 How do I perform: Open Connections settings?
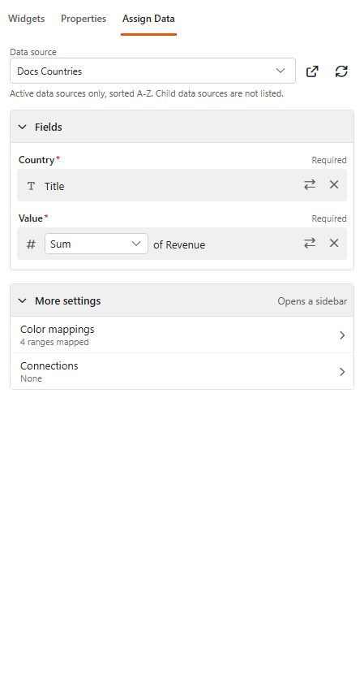[182, 372]
